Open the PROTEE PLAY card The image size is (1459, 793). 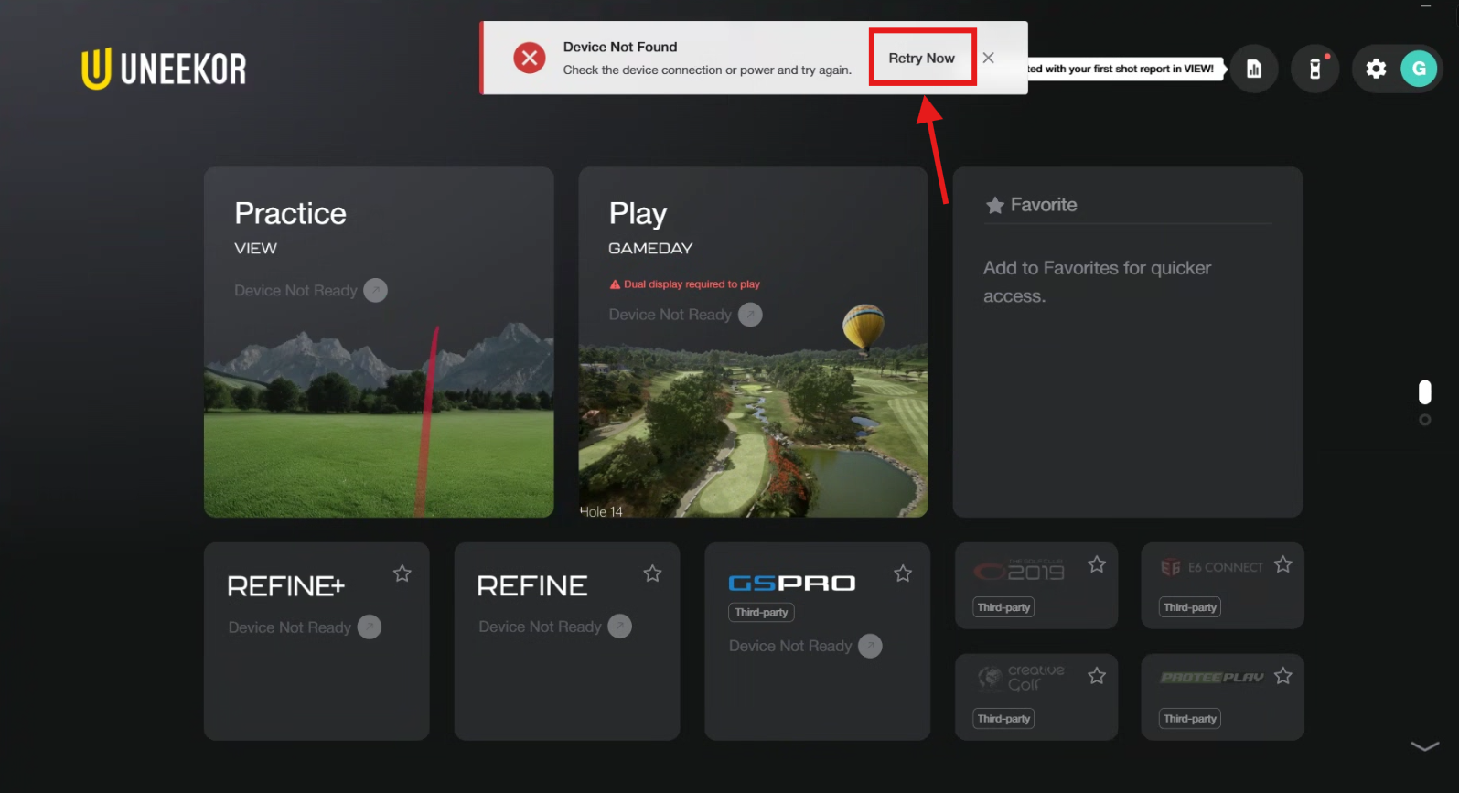pyautogui.click(x=1222, y=697)
